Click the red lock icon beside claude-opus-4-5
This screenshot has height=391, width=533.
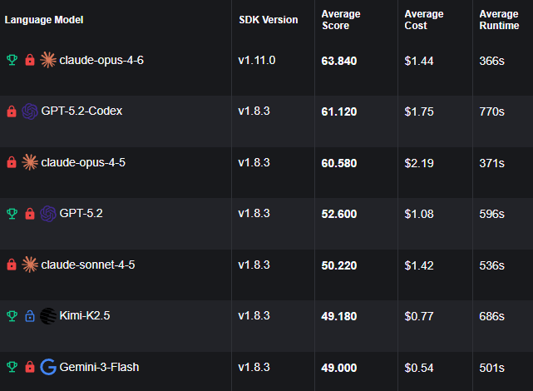pyautogui.click(x=12, y=162)
